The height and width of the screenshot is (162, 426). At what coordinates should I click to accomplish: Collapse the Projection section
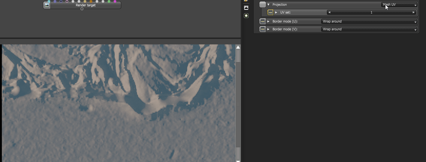(268, 4)
